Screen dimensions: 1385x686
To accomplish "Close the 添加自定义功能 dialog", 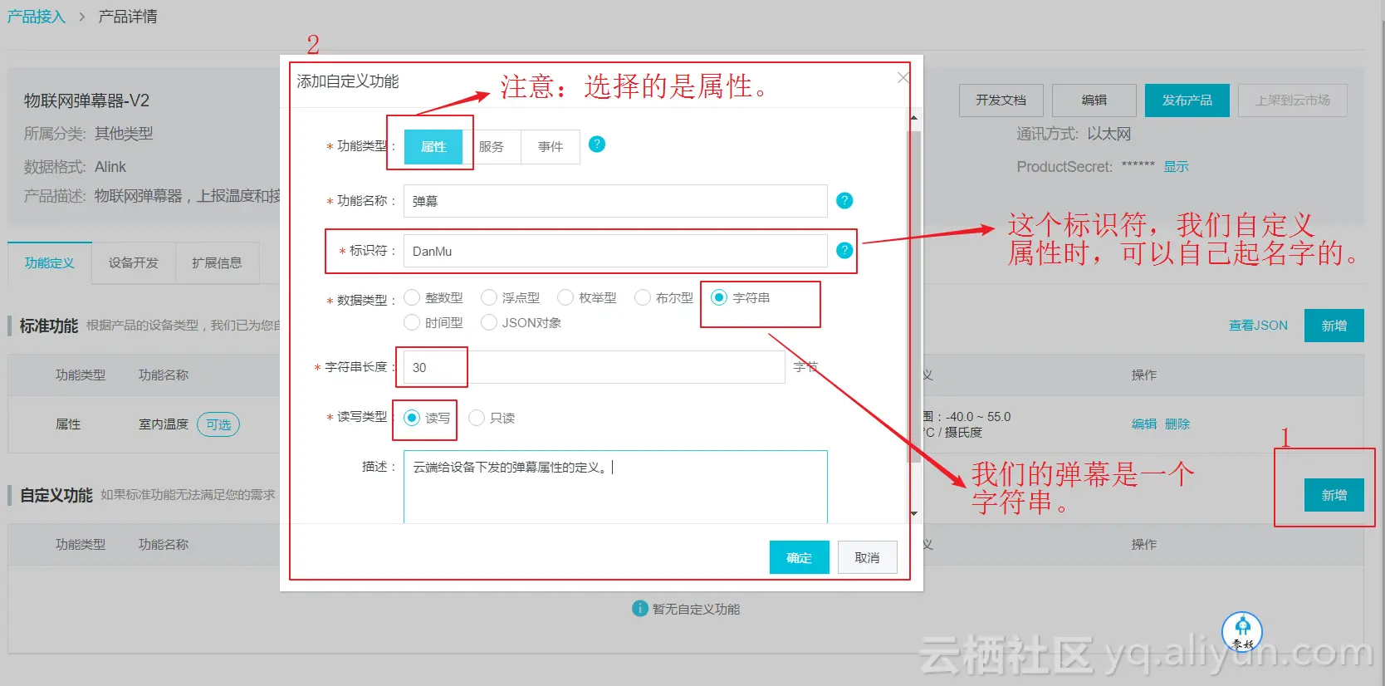I will point(903,77).
